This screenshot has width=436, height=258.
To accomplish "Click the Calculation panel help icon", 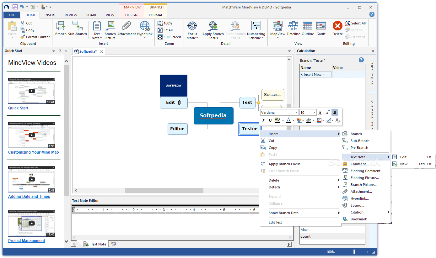I will (361, 60).
